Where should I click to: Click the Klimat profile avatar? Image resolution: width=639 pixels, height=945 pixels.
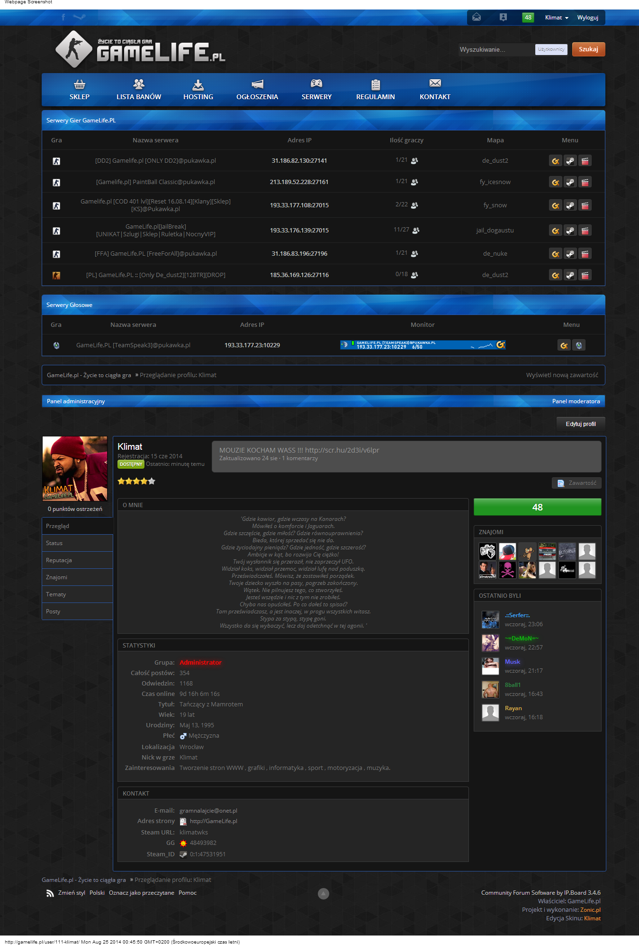tap(75, 469)
